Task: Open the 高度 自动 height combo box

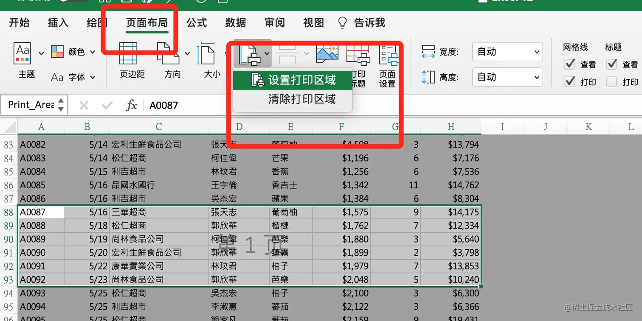Action: tap(507, 77)
